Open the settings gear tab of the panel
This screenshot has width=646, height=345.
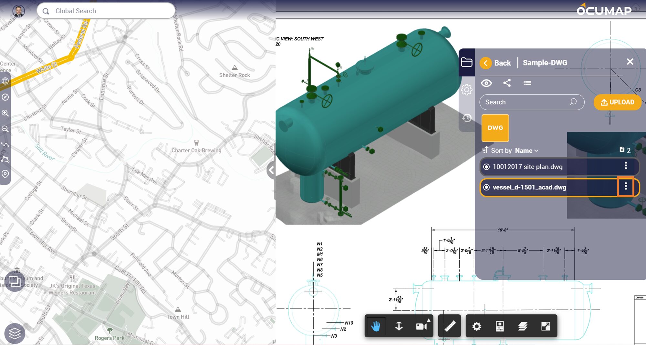(466, 90)
